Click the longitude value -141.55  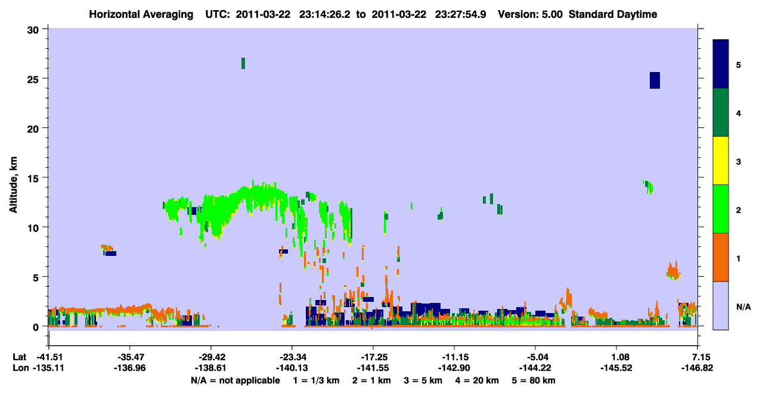pyautogui.click(x=373, y=368)
